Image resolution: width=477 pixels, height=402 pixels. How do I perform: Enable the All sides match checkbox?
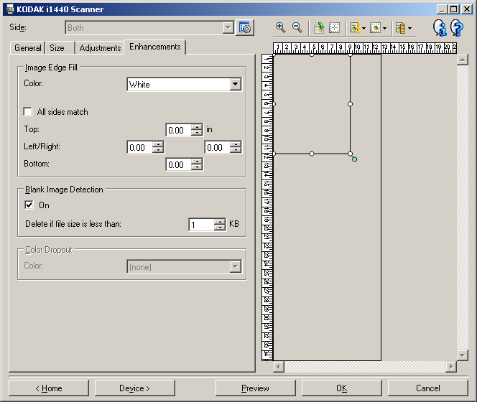coord(28,111)
